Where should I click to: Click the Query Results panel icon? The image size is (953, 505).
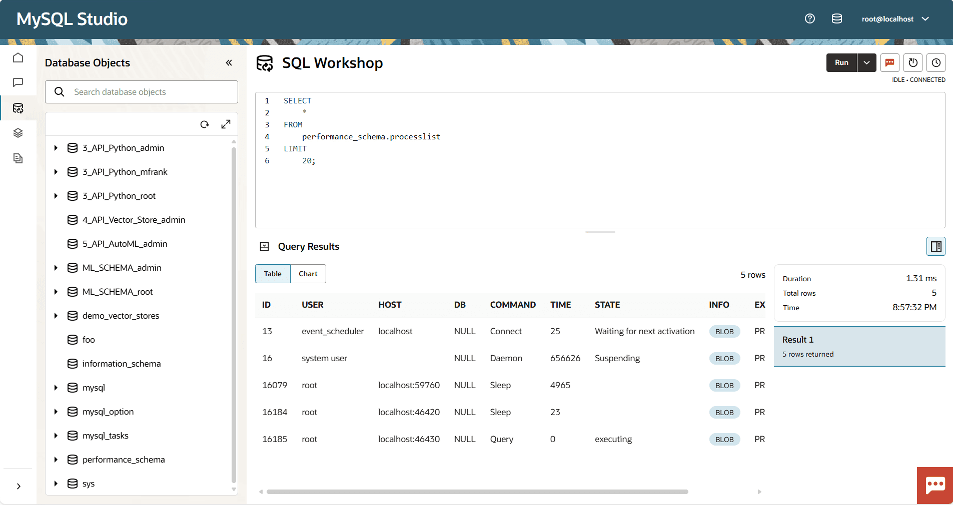pos(265,246)
